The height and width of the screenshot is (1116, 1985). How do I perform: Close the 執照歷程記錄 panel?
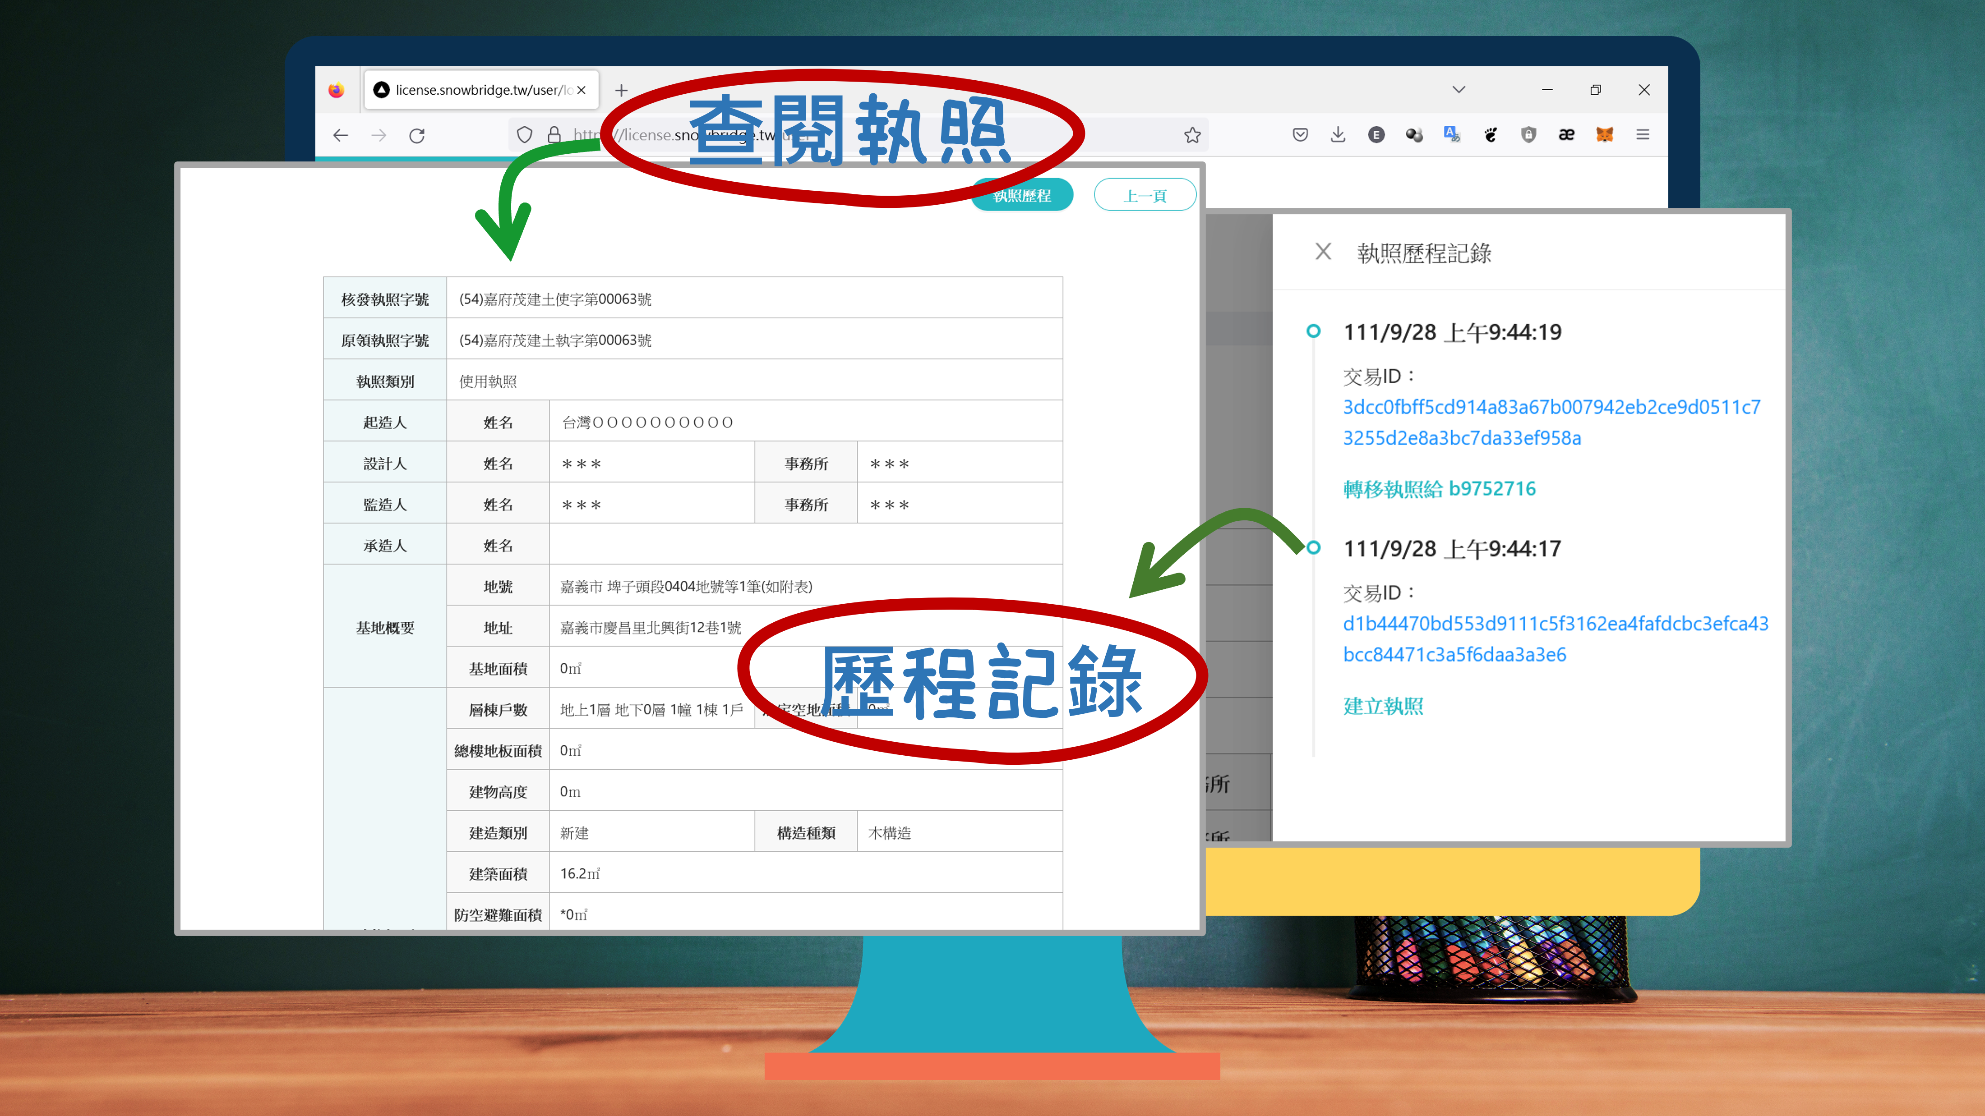(1323, 252)
